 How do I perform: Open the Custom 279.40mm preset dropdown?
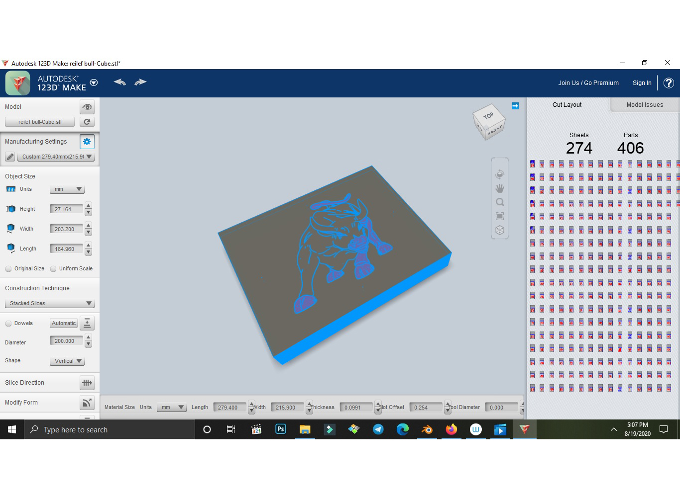click(x=55, y=157)
